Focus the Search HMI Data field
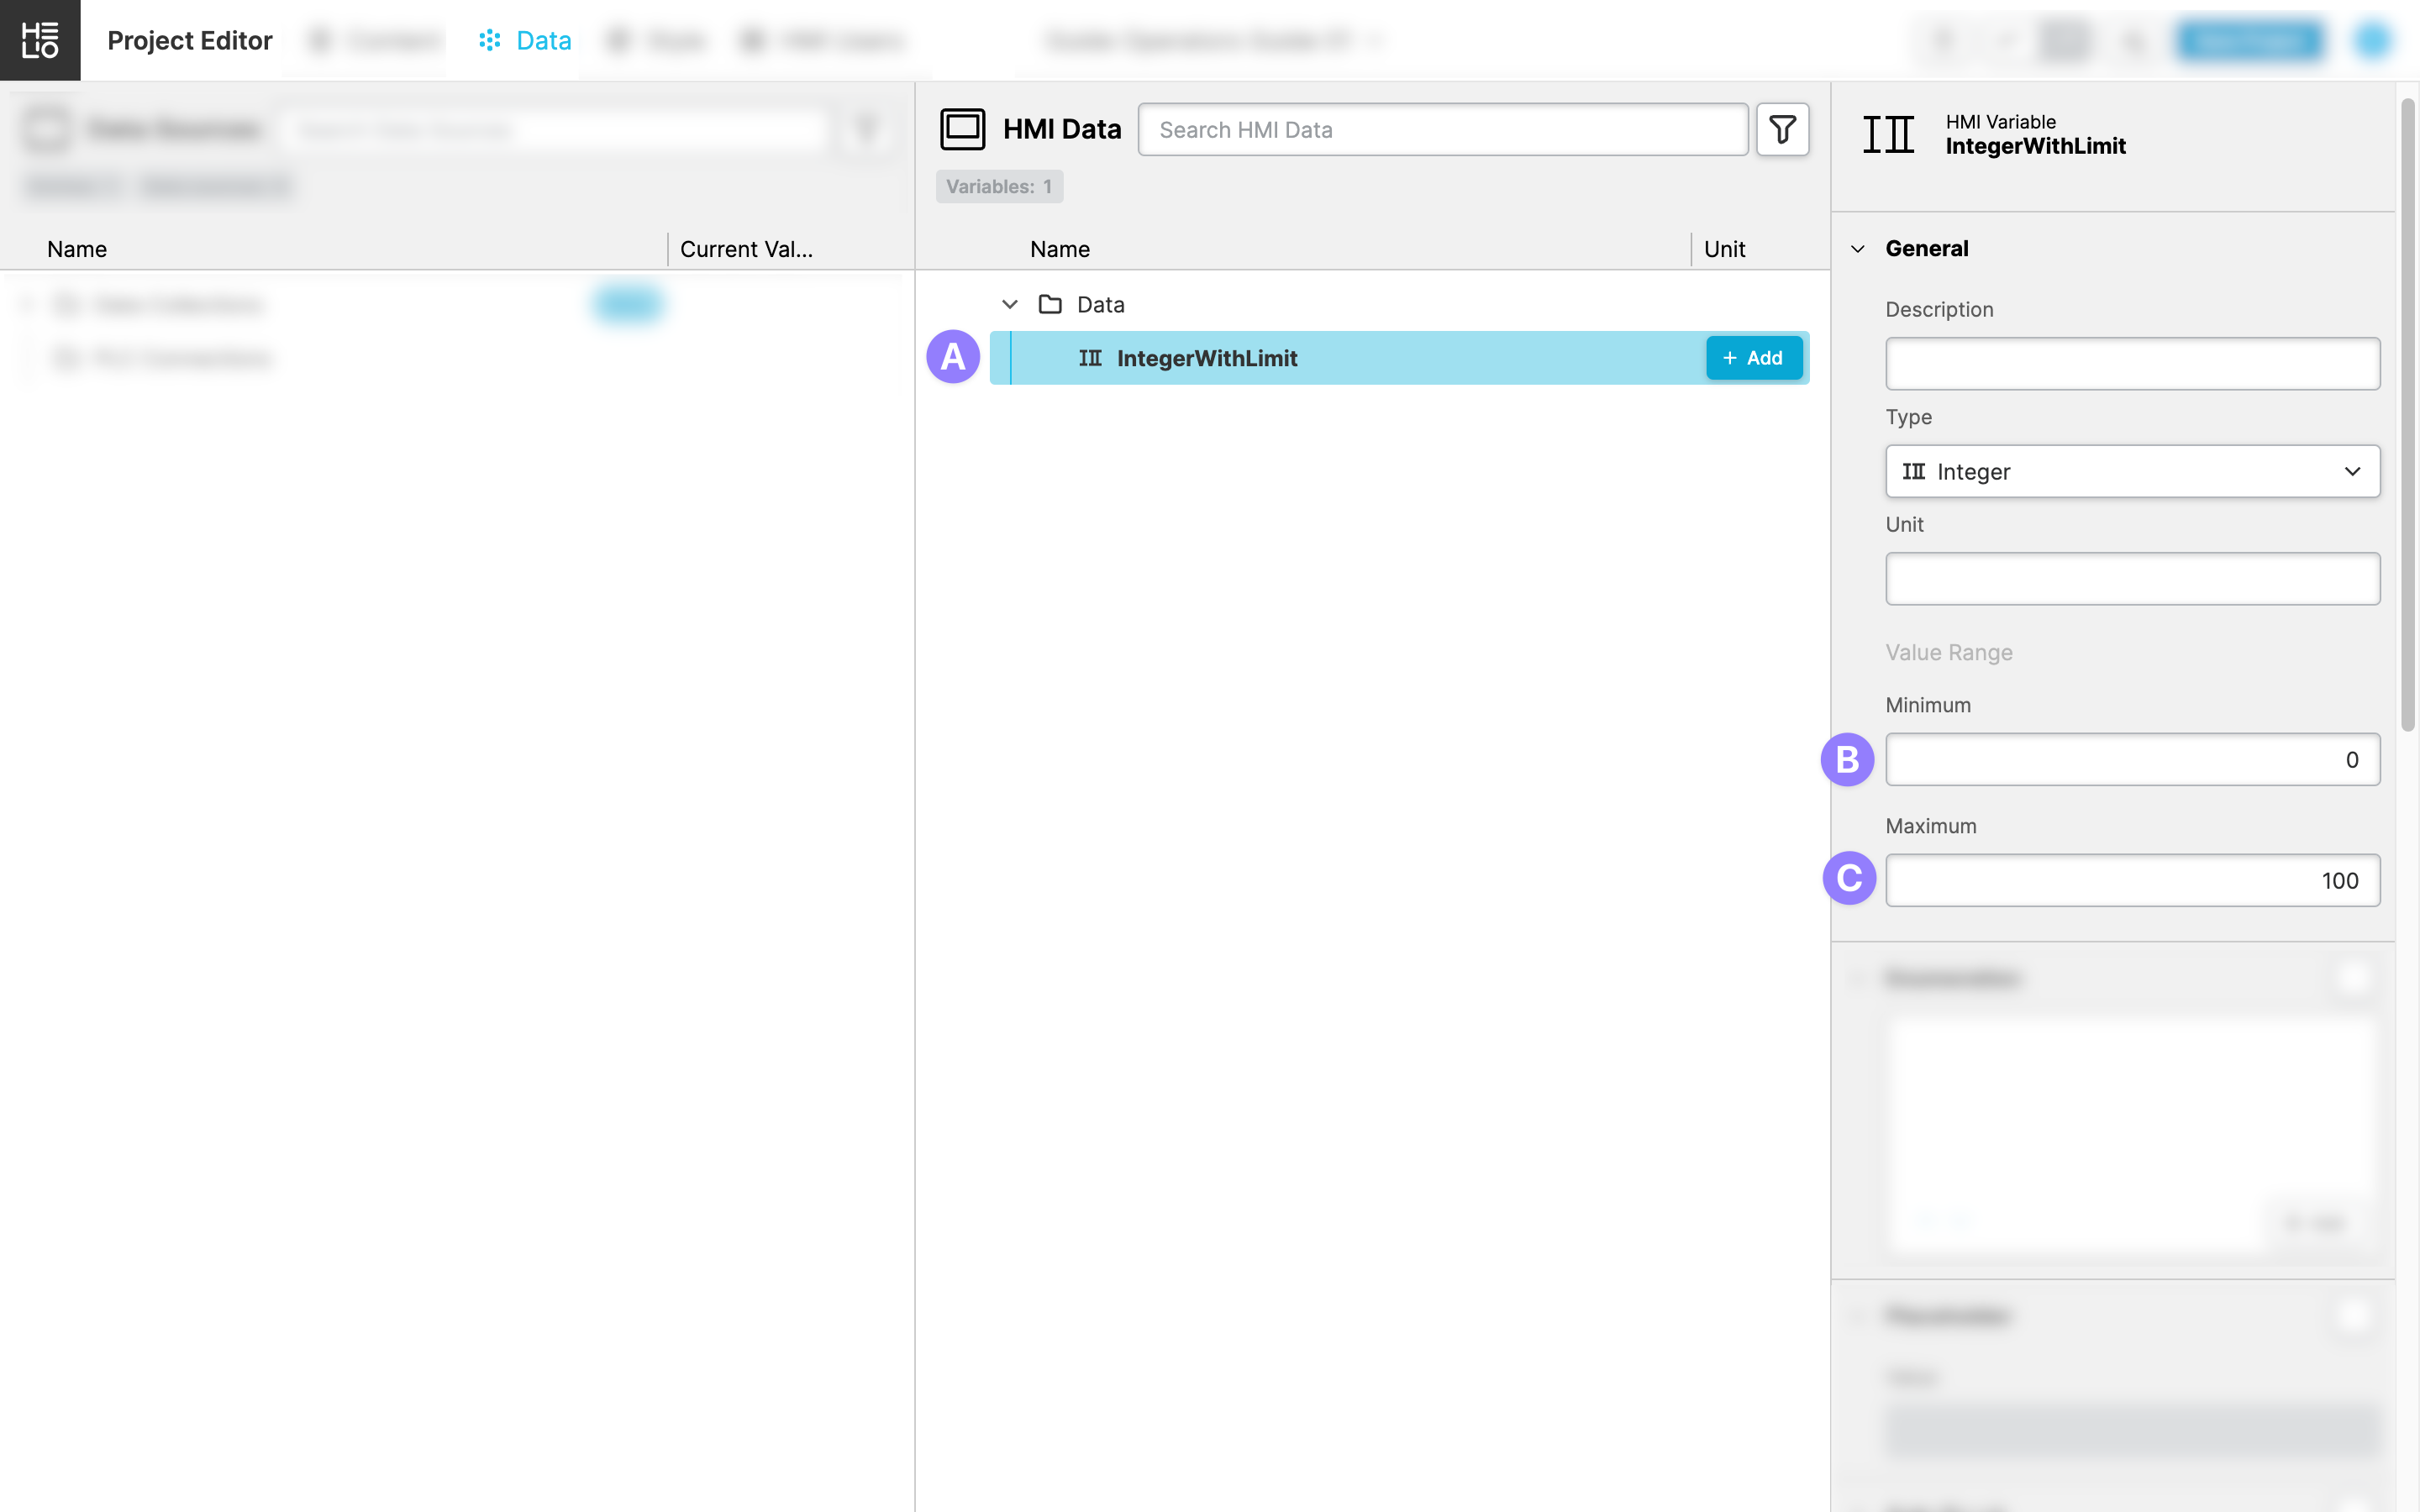The image size is (2420, 1512). [1442, 130]
